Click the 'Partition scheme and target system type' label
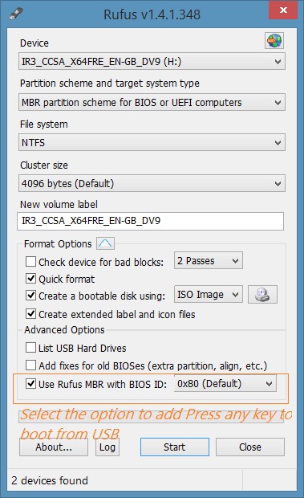The image size is (304, 498). [110, 84]
